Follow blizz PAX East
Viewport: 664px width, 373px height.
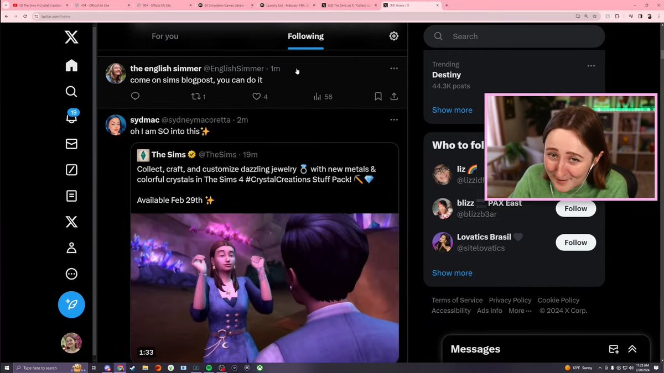[x=575, y=209]
